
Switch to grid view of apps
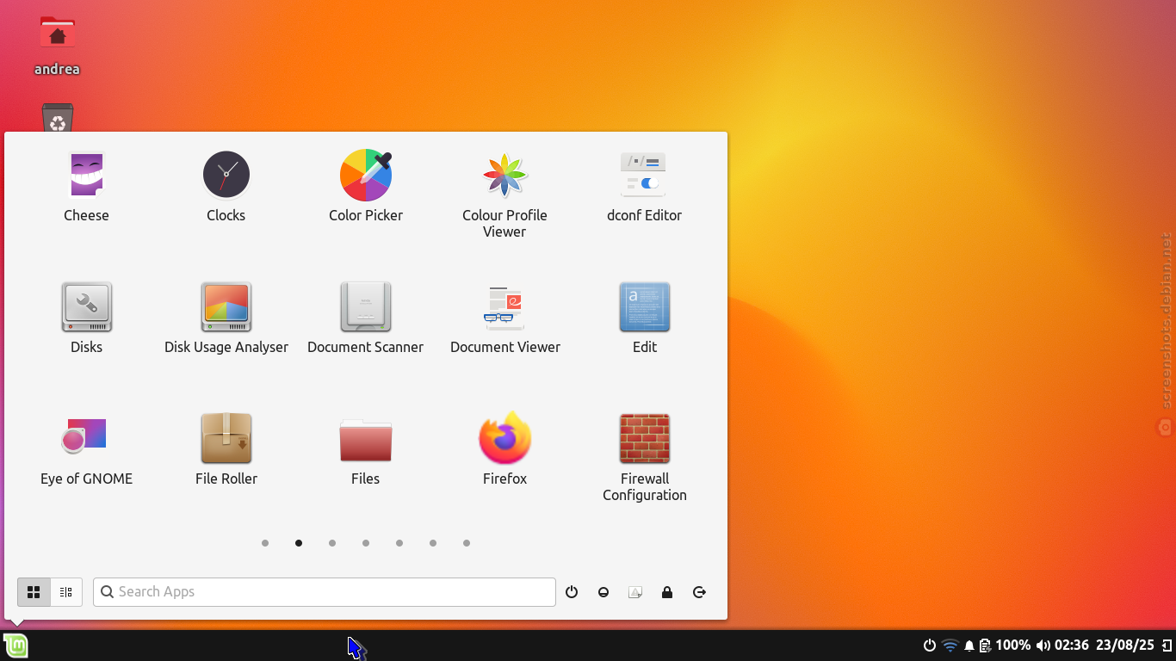(x=34, y=592)
